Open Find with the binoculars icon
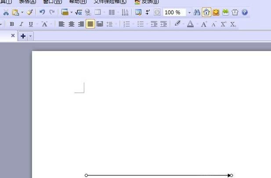Screen dimensions: 271x178 [x=197, y=12]
